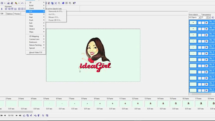Expand the Clock submenu

[36, 8]
